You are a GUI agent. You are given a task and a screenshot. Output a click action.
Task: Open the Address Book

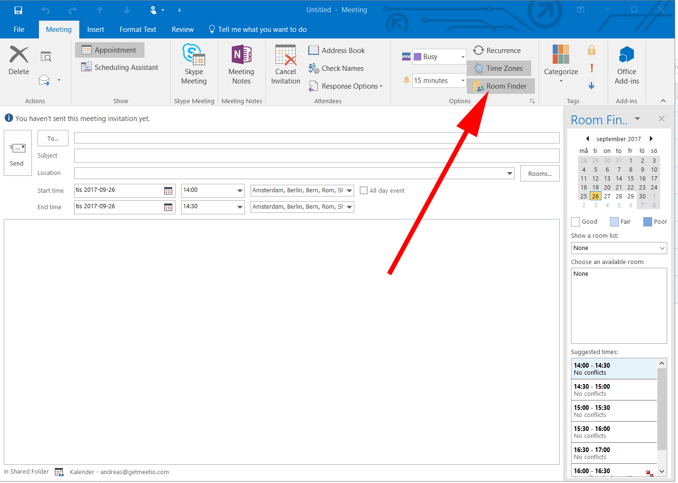point(336,50)
